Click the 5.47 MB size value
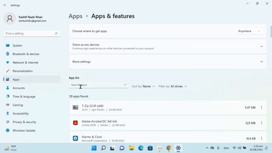This screenshot has width=272, height=153. click(x=250, y=108)
